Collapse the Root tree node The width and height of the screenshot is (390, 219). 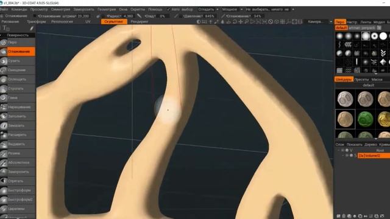point(339,150)
